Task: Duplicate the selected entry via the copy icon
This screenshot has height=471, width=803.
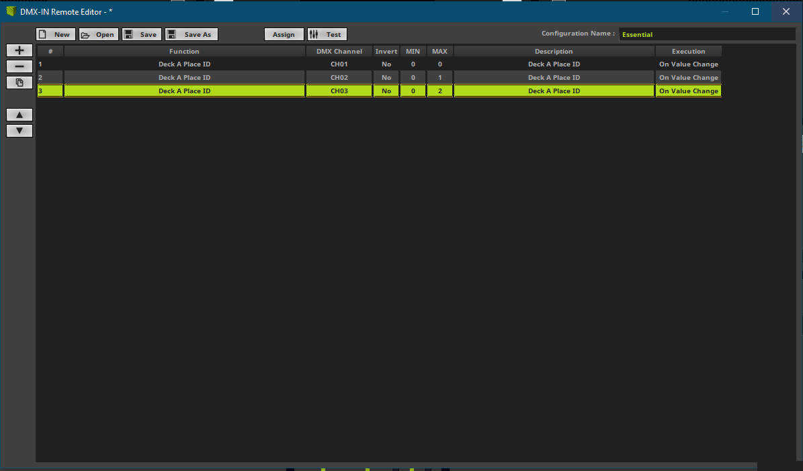Action: pos(19,82)
